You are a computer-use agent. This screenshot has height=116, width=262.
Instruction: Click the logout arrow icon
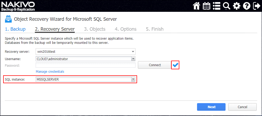point(256,6)
